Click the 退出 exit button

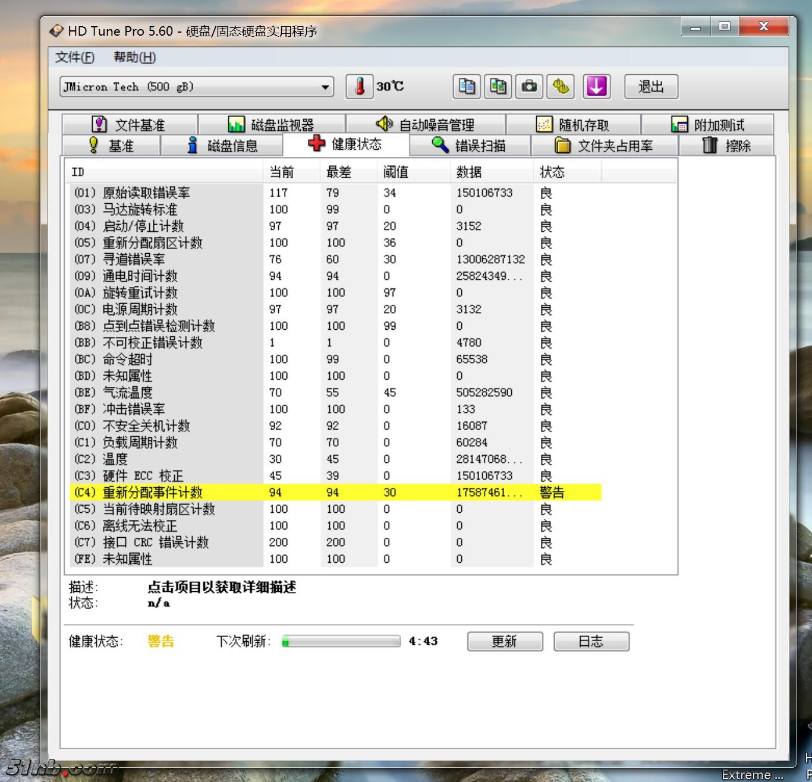click(651, 87)
